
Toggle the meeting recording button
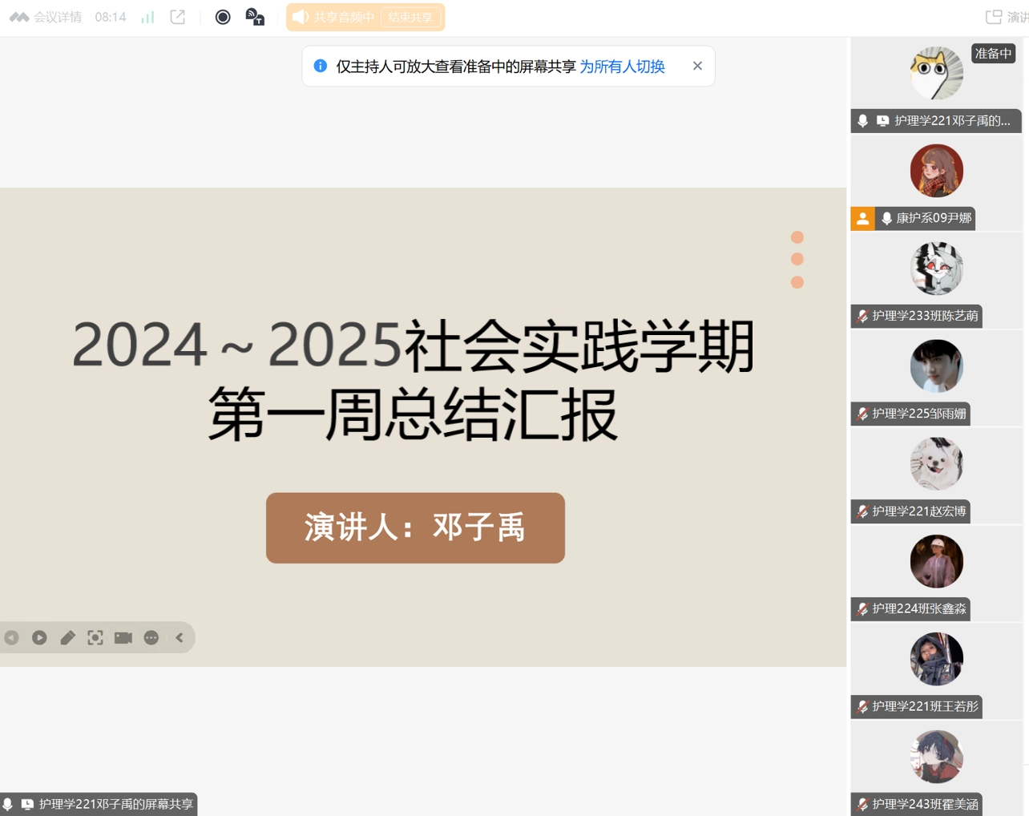click(x=223, y=17)
